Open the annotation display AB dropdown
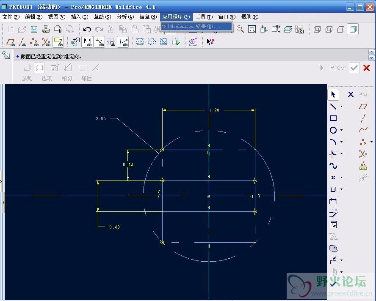 276,29
